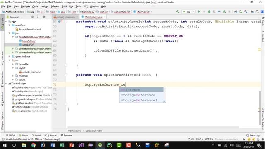Collapse the res folder

pyautogui.click(x=10, y=60)
